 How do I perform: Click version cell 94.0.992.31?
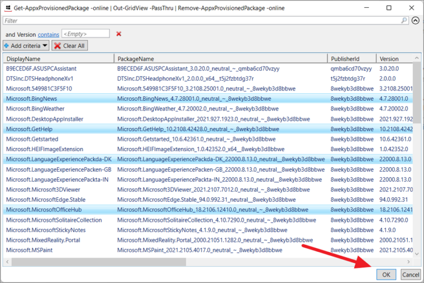point(393,200)
